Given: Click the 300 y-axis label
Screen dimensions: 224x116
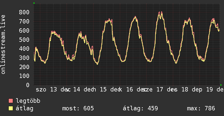Looking at the screenshot, I should click(x=24, y=58).
